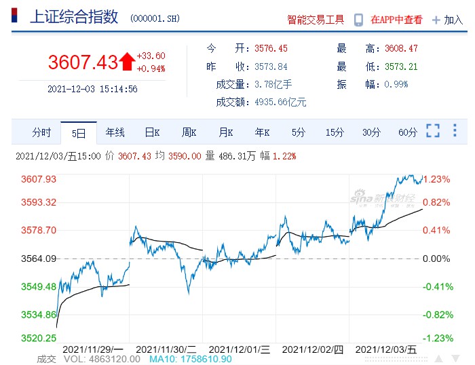The width and height of the screenshot is (475, 365).
Task: Click the y-axis label 3520.25
Action: point(39,338)
